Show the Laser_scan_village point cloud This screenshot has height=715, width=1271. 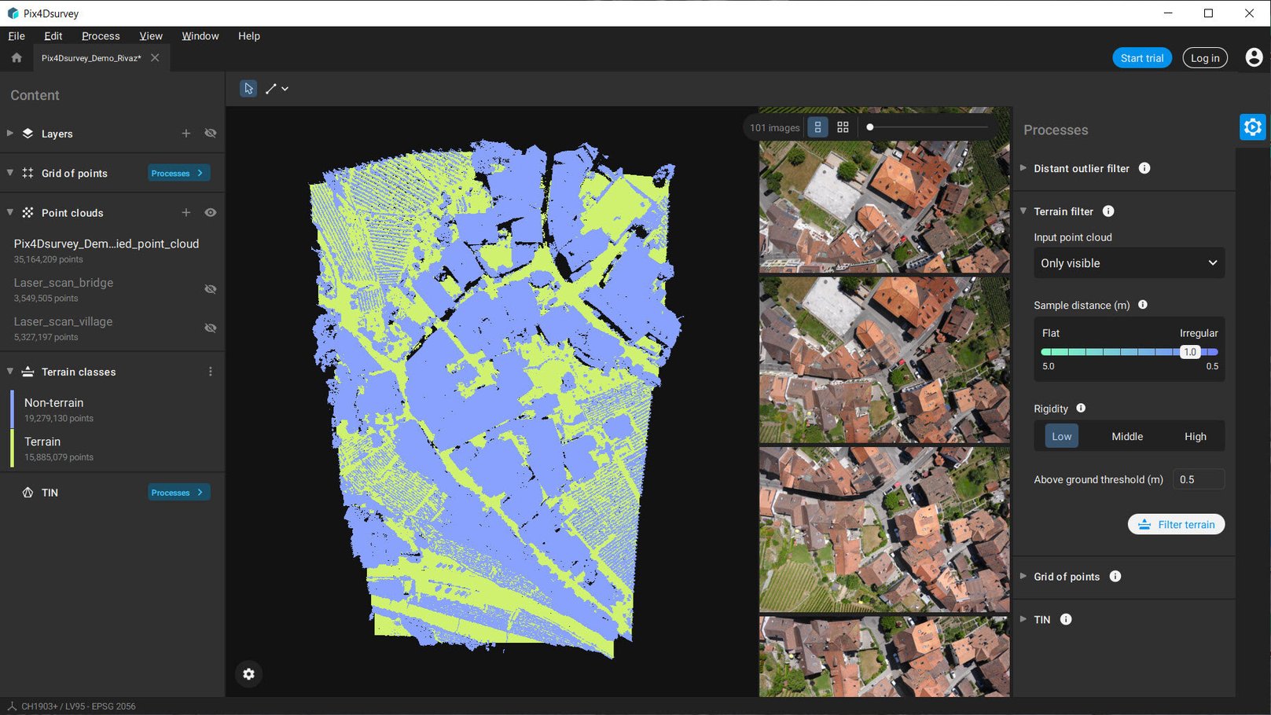[210, 328]
